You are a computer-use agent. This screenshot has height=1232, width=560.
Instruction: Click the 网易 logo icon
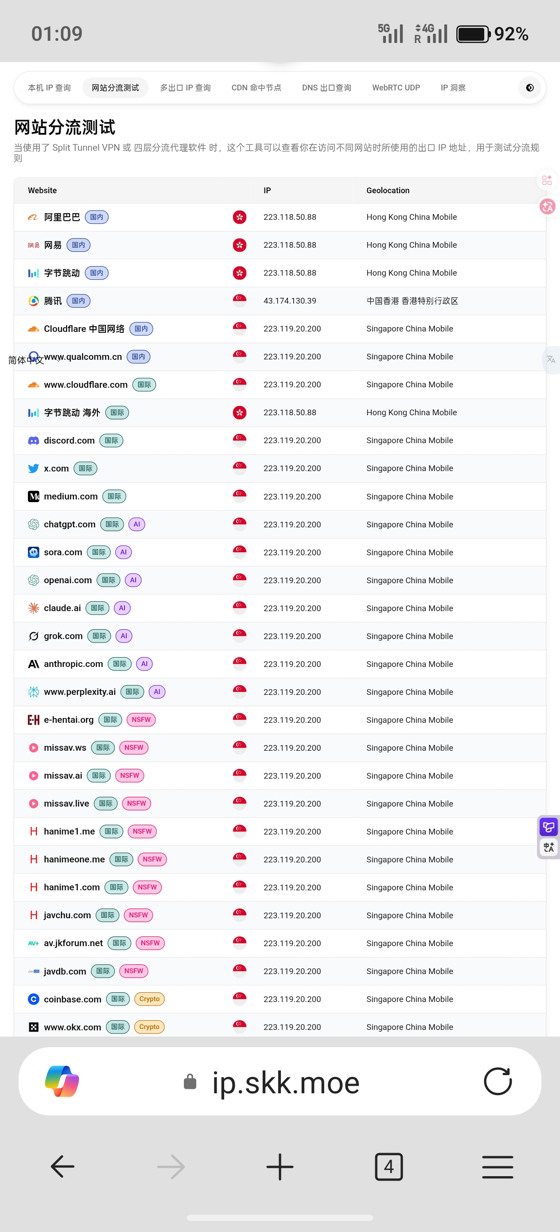(33, 245)
